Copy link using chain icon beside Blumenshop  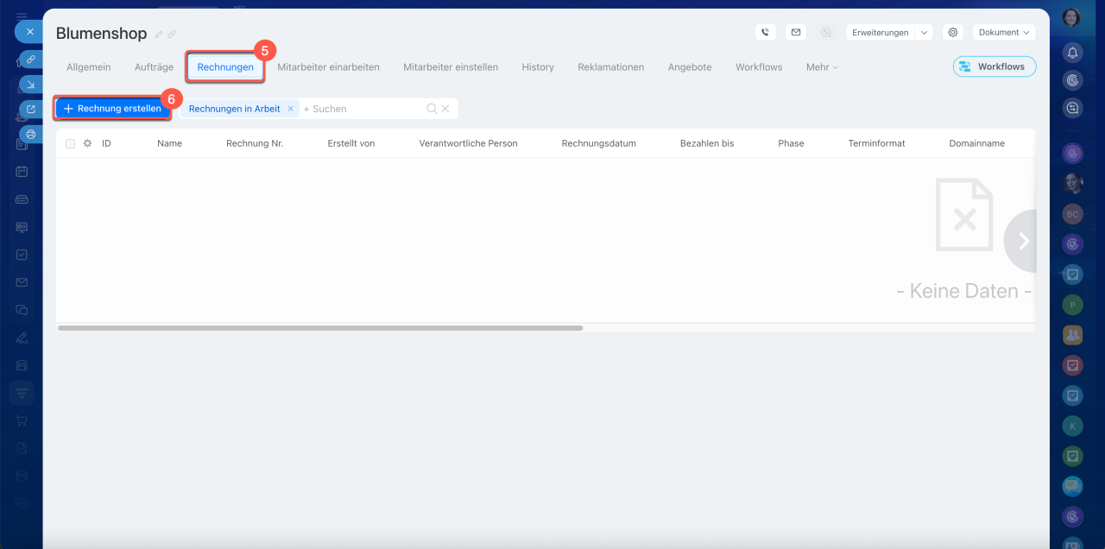pyautogui.click(x=172, y=35)
